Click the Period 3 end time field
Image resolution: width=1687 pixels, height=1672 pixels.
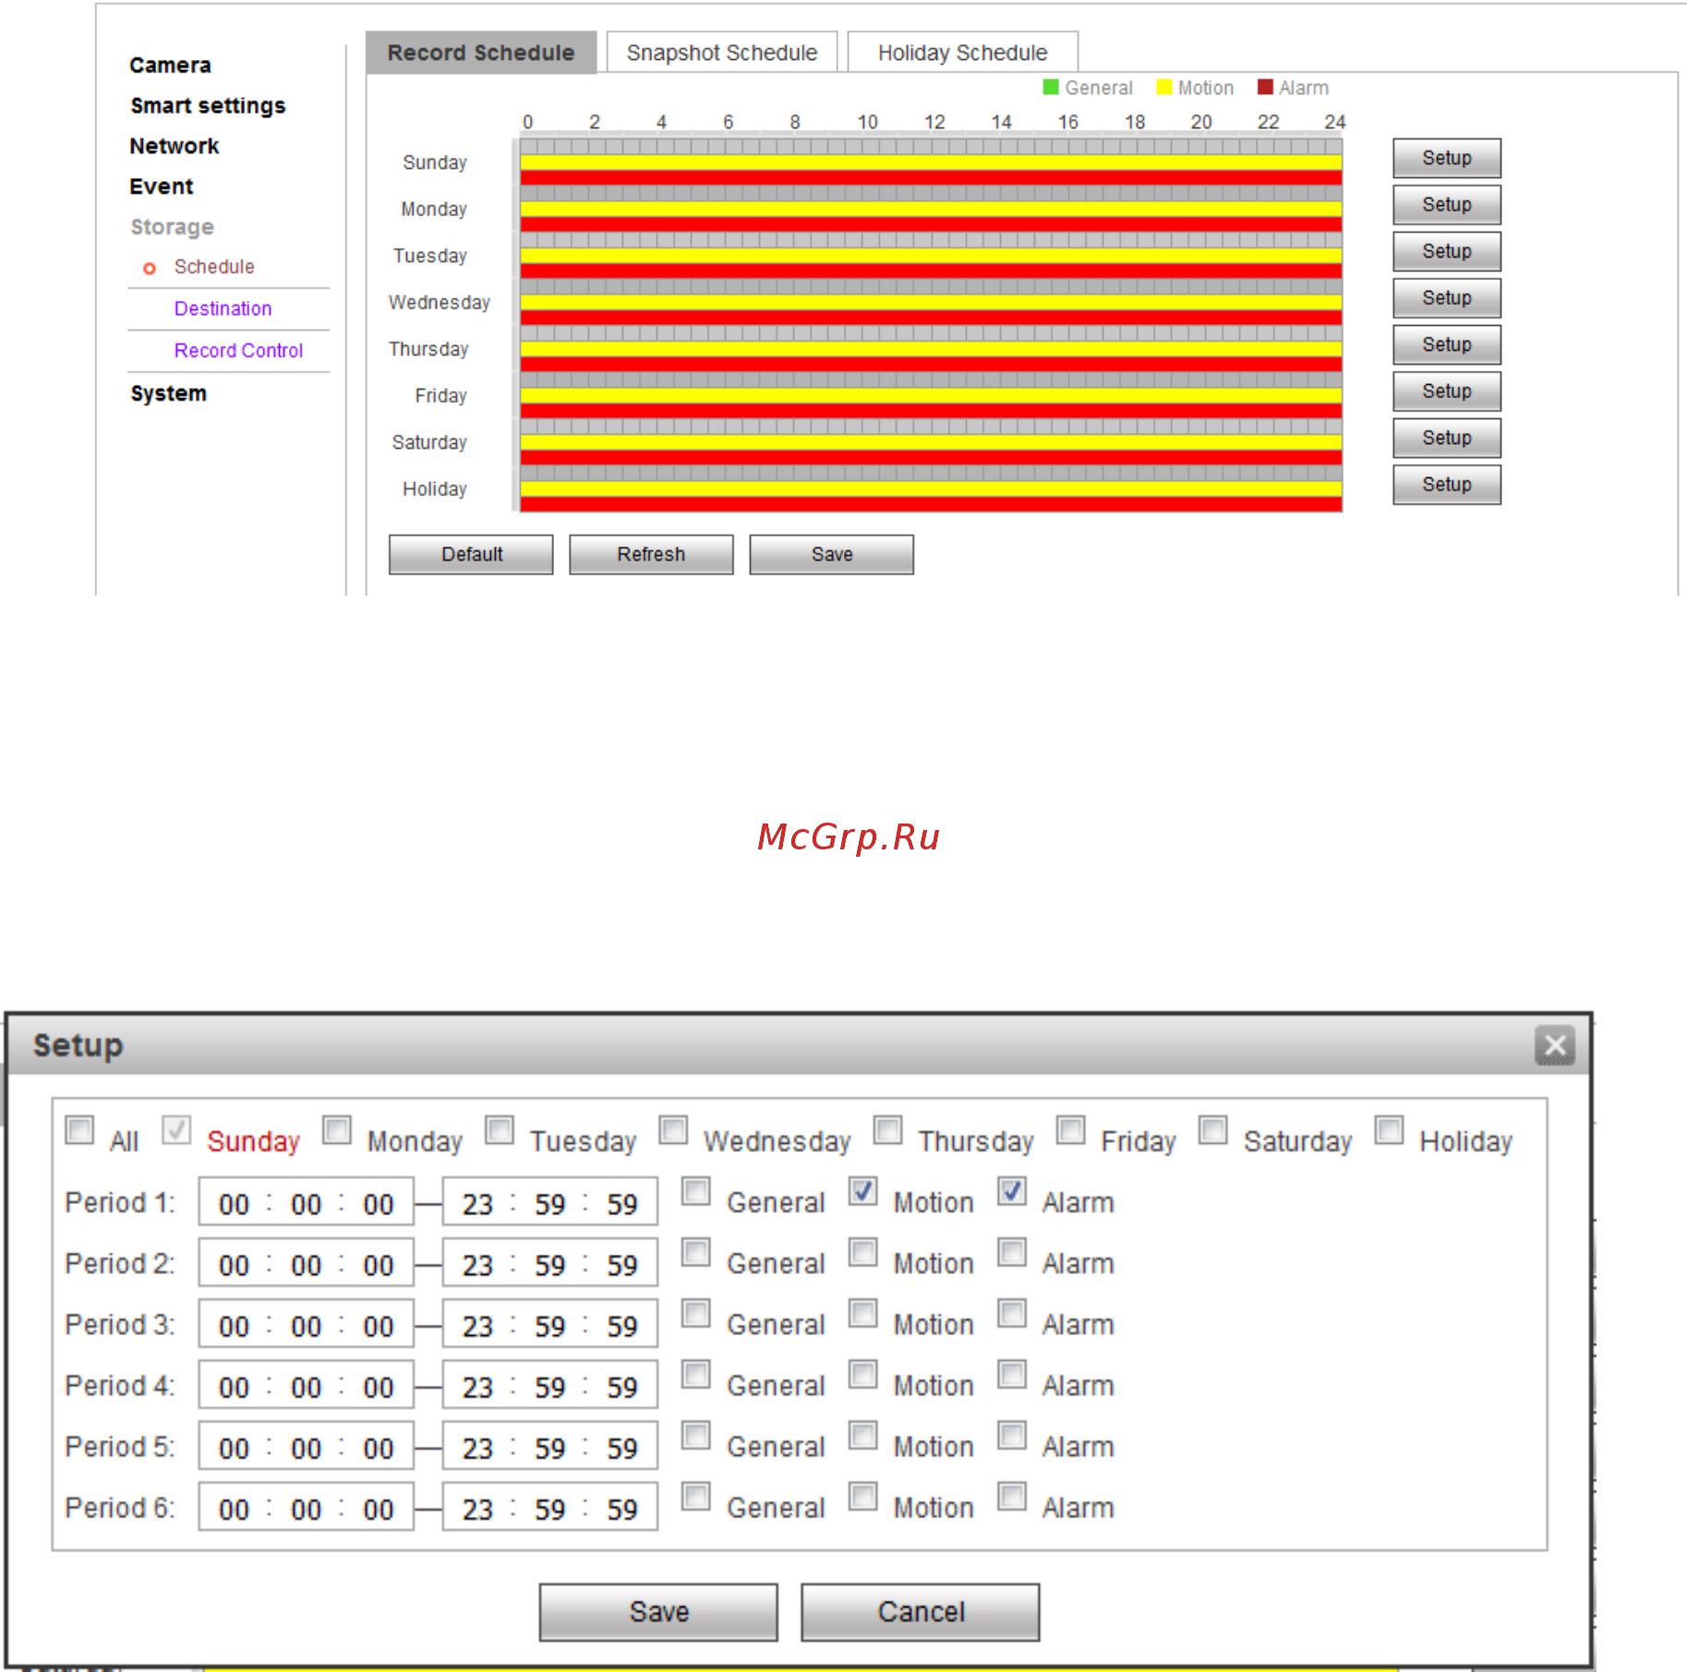[x=550, y=1325]
